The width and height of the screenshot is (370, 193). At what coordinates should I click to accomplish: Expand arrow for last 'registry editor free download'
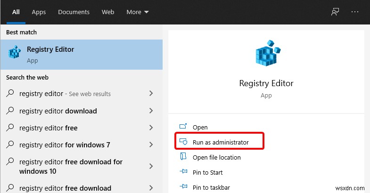tap(151, 188)
